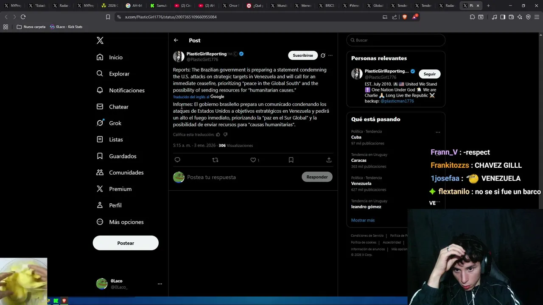543x305 pixels.
Task: Open @plasticman1776 backup link
Action: pyautogui.click(x=397, y=101)
